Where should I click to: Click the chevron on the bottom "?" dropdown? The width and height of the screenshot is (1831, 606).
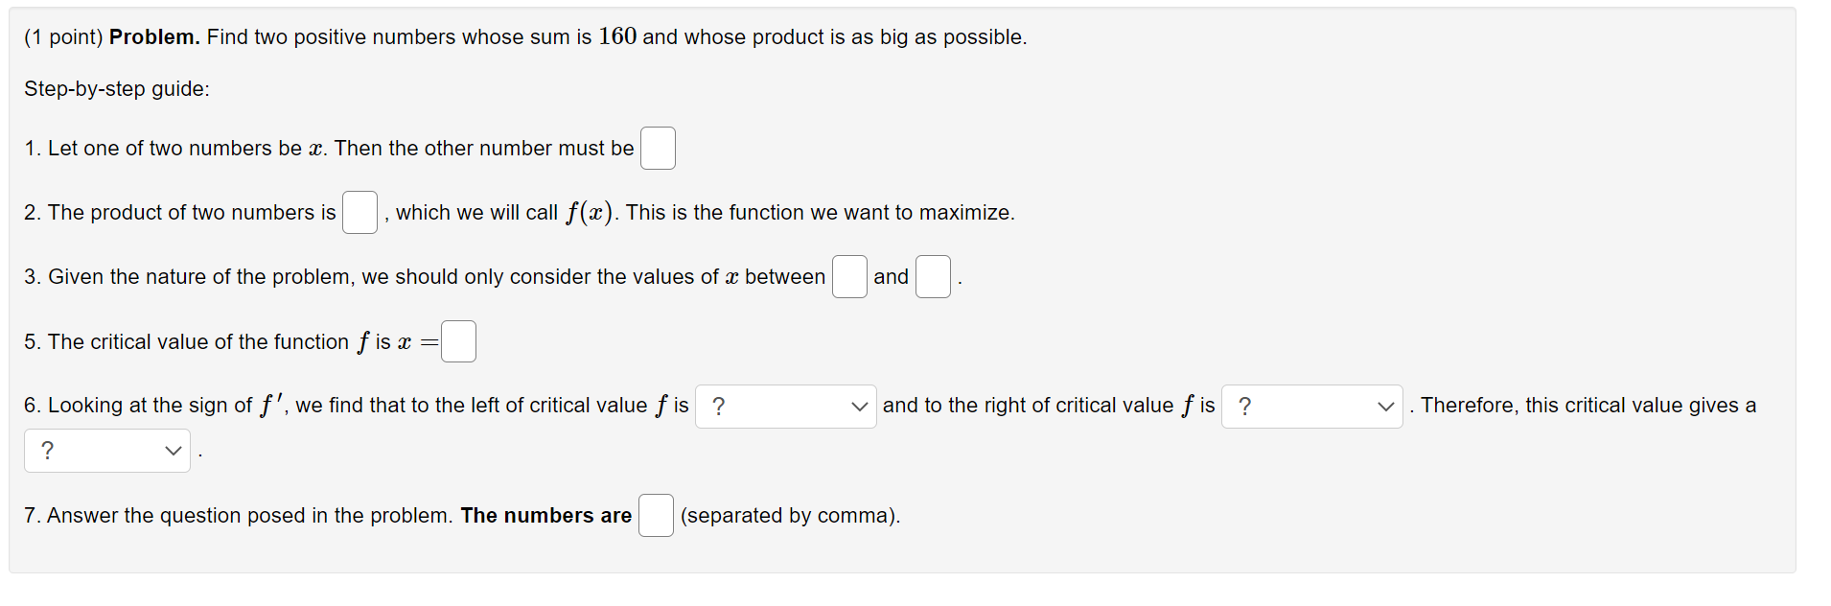point(173,451)
